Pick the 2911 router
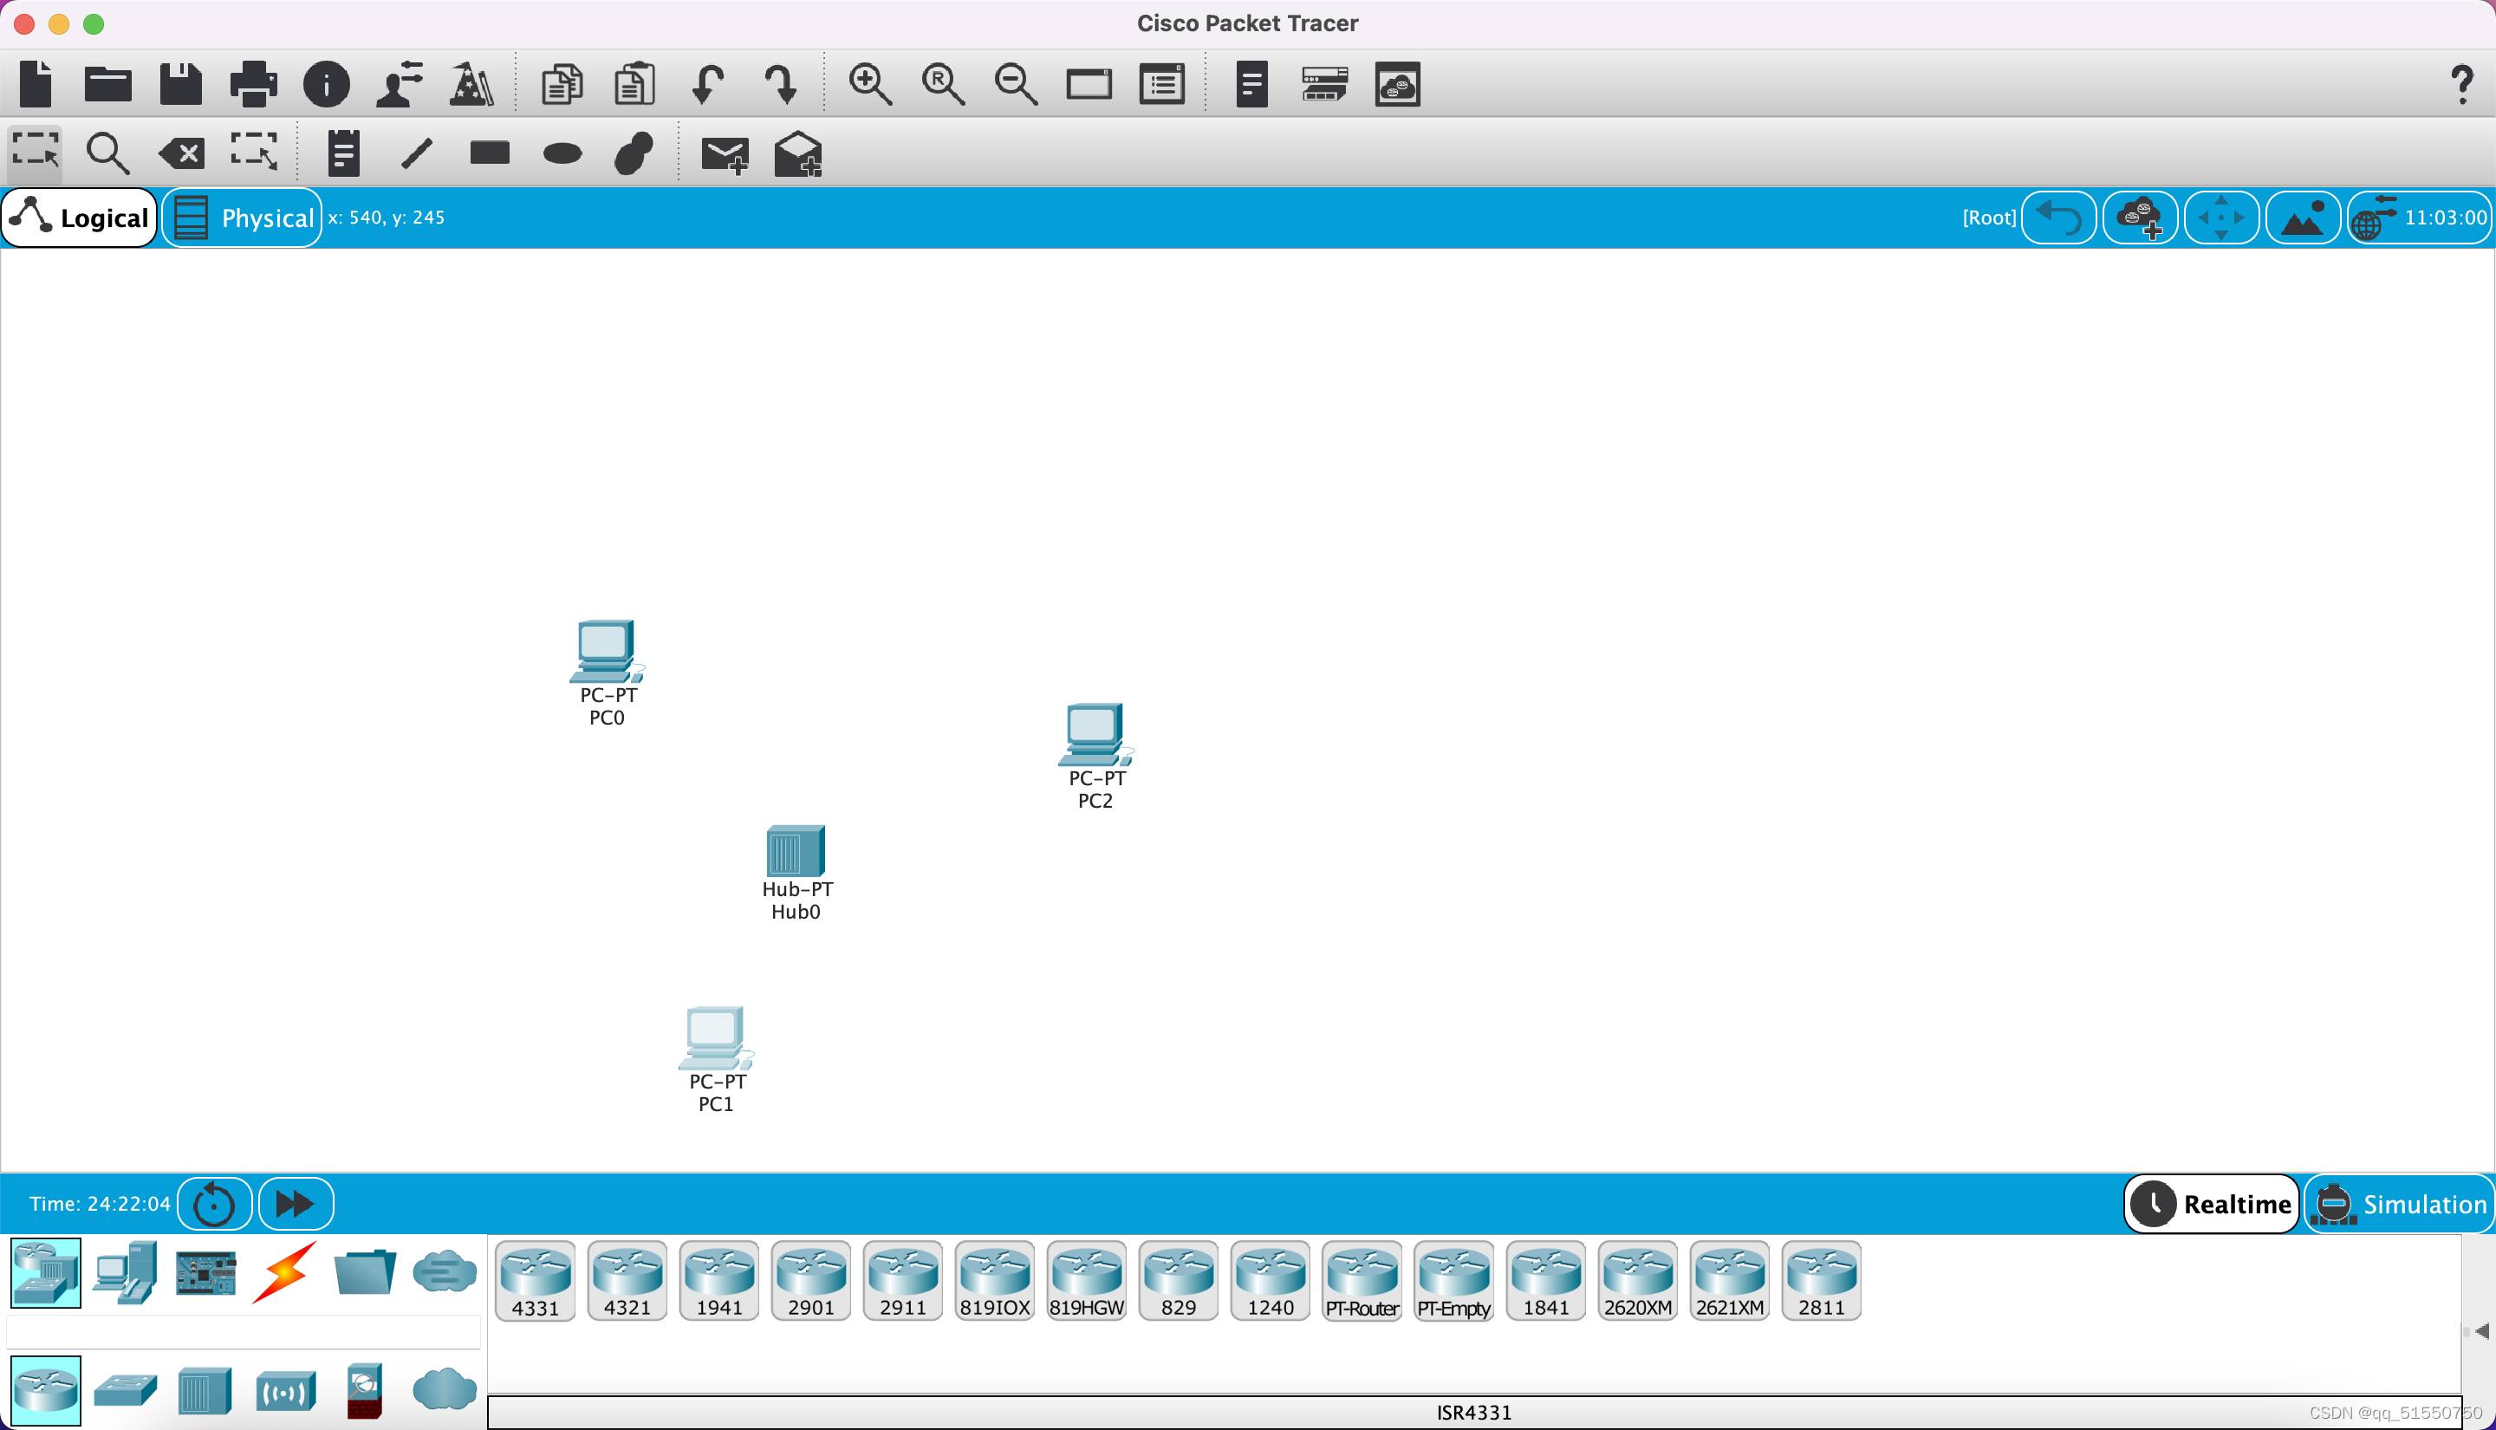Image resolution: width=2496 pixels, height=1430 pixels. pos(902,1281)
